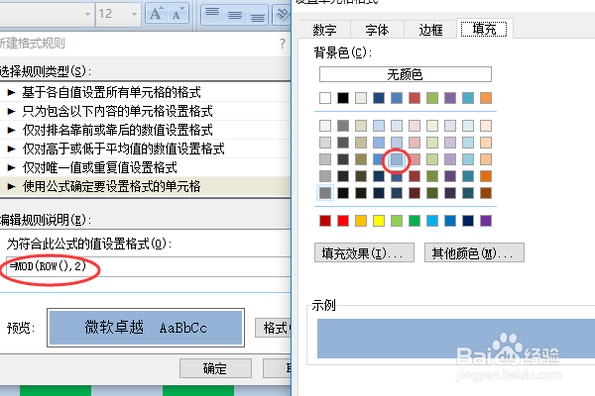Pick the medium blue swatch in theme row
This screenshot has width=595, height=396.
[397, 98]
